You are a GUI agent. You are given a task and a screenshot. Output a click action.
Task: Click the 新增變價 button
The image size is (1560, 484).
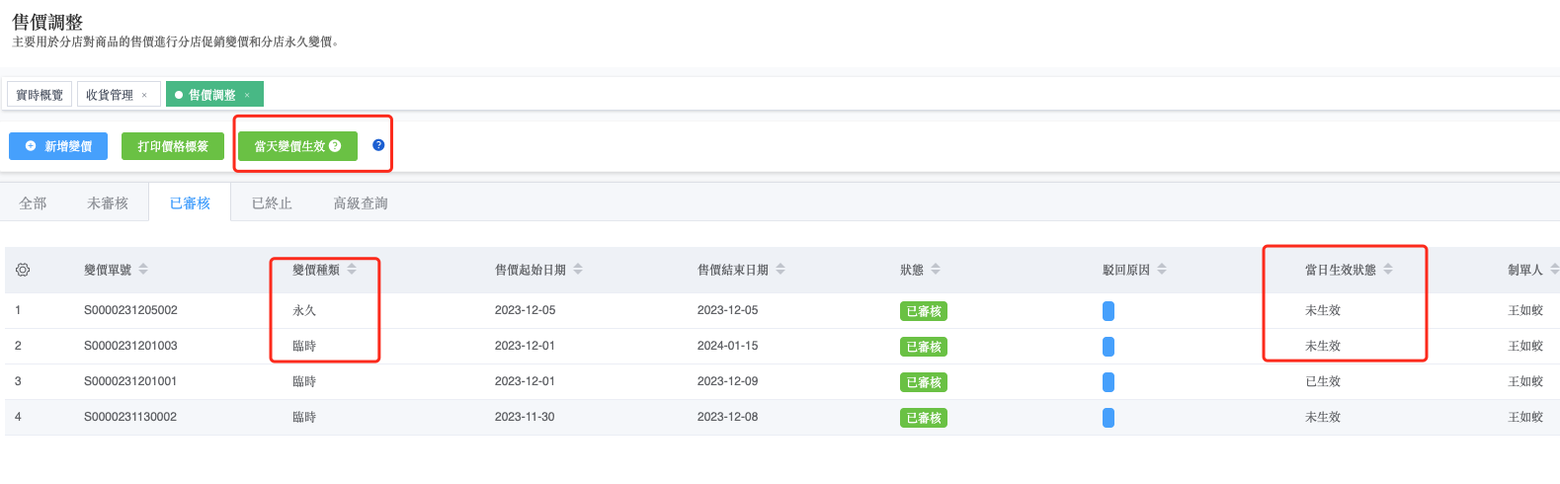pyautogui.click(x=58, y=146)
